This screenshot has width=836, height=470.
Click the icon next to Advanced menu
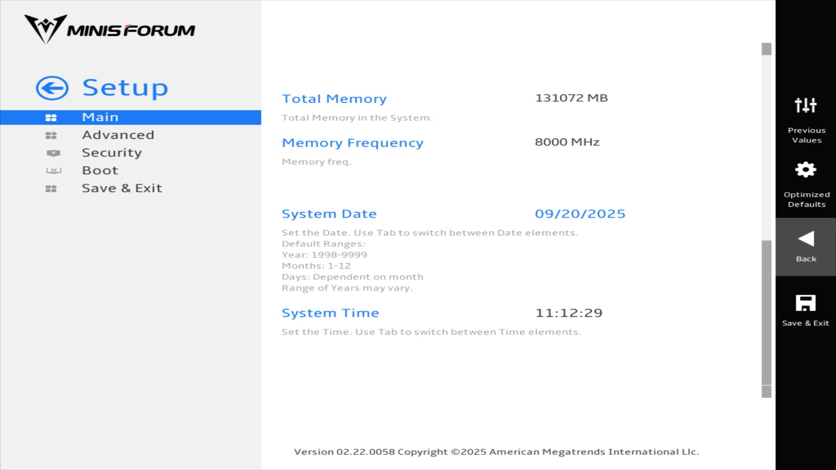pyautogui.click(x=51, y=135)
